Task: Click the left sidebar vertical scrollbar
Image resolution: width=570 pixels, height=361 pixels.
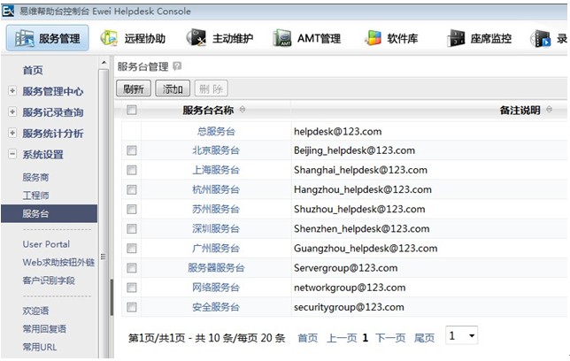Action: coord(112,292)
